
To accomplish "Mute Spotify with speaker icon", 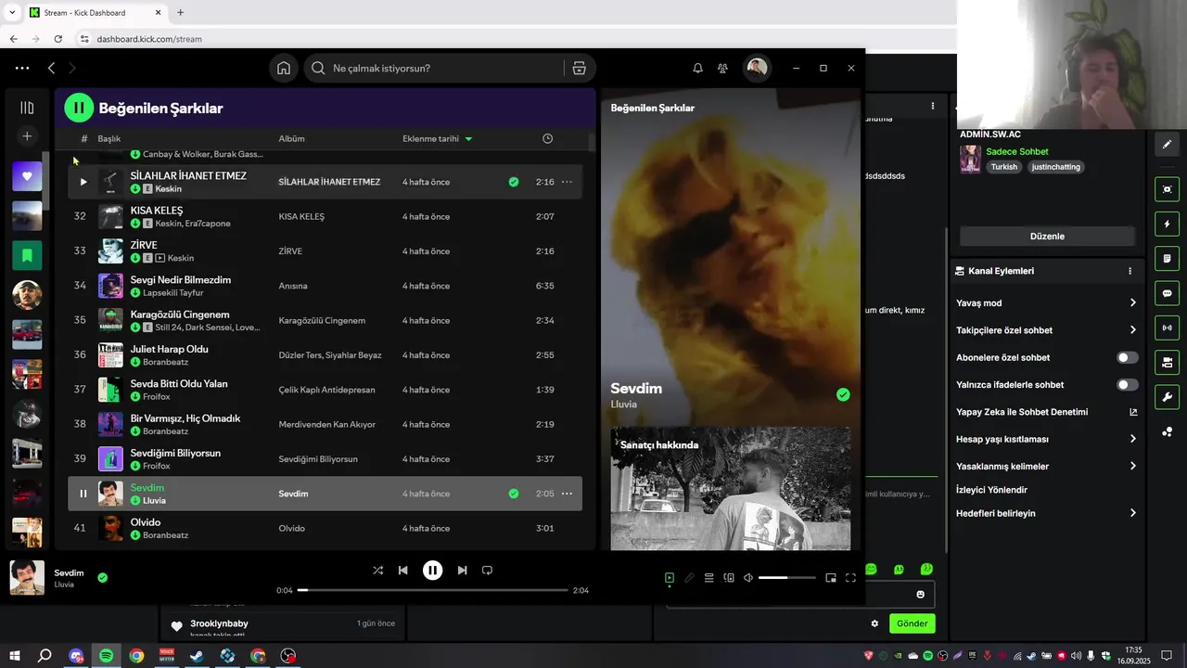I will point(748,578).
